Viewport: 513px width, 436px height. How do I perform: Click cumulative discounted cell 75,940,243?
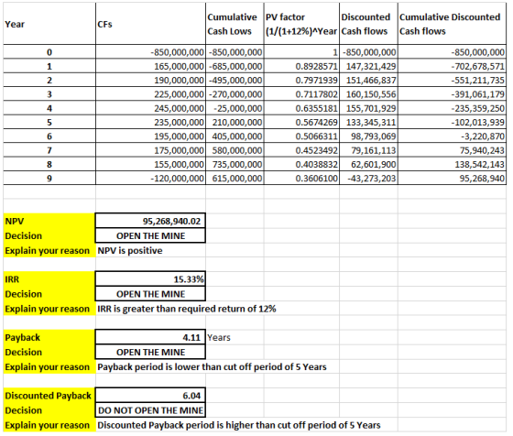click(x=453, y=150)
